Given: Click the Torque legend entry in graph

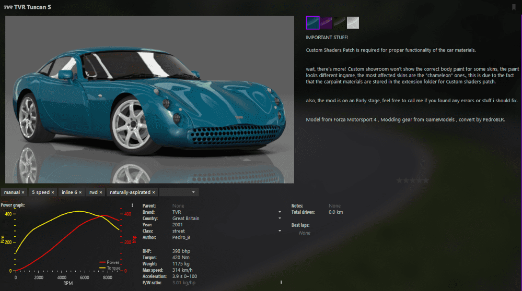Looking at the screenshot, I should (x=110, y=268).
